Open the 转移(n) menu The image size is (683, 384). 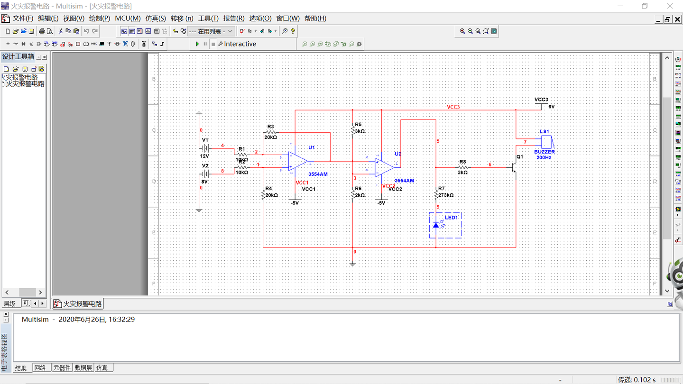click(182, 18)
